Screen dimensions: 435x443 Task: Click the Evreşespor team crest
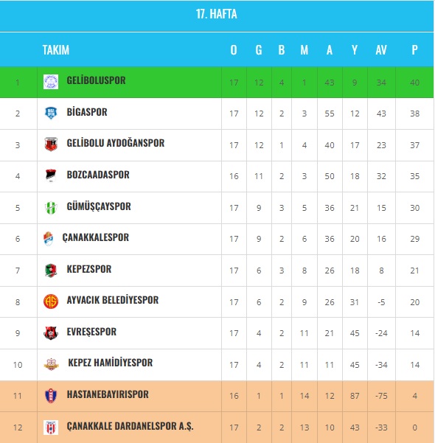51,333
